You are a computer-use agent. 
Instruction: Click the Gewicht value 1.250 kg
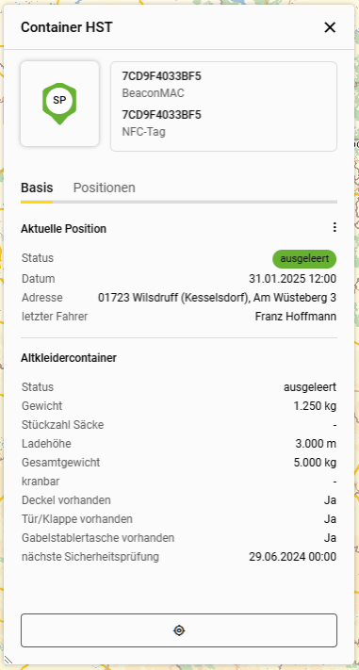pos(315,406)
